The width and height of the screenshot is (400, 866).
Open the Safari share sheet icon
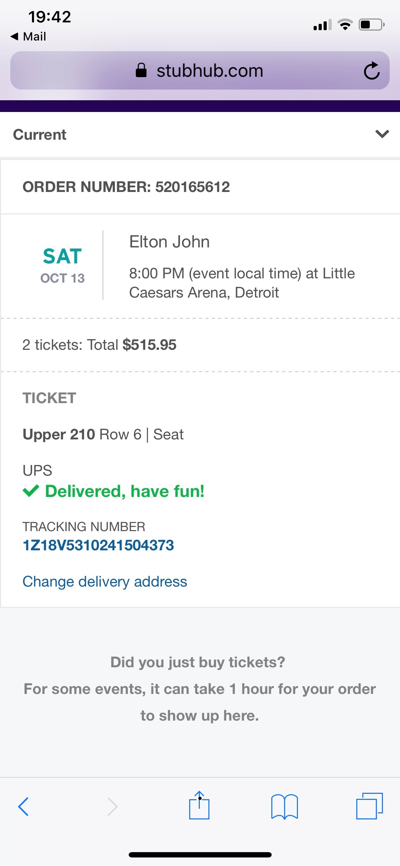(x=199, y=805)
